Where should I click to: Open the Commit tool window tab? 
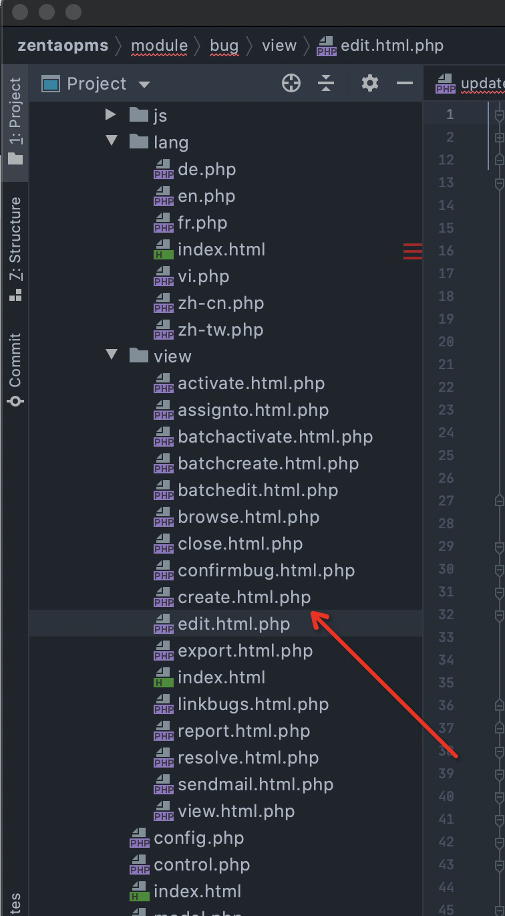15,369
